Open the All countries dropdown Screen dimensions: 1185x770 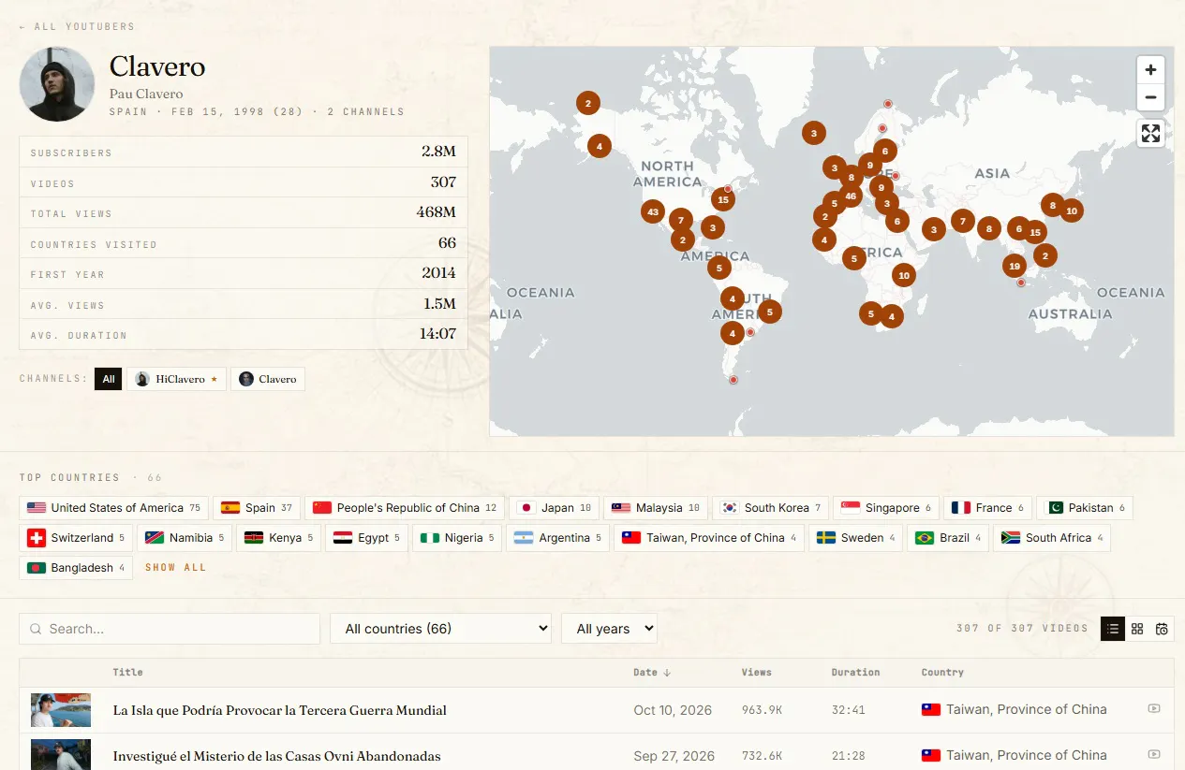[440, 629]
